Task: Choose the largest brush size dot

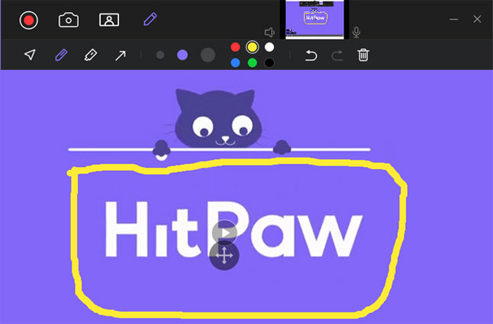Action: tap(208, 55)
